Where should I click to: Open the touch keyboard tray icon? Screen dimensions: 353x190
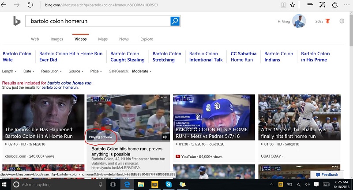coord(326,185)
